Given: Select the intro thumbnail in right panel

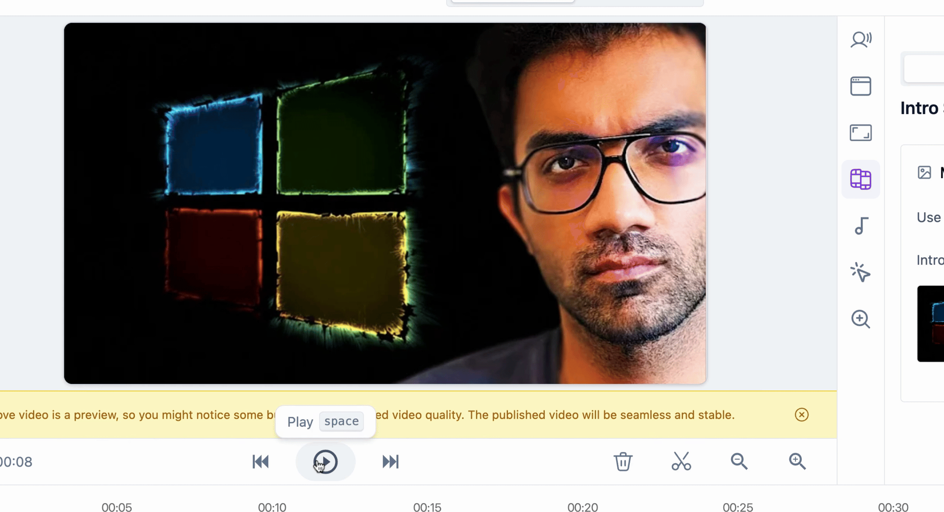Looking at the screenshot, I should tap(930, 324).
